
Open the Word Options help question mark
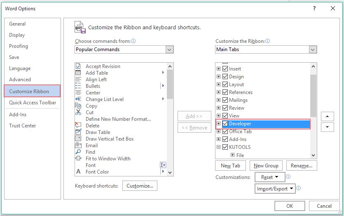pos(315,9)
